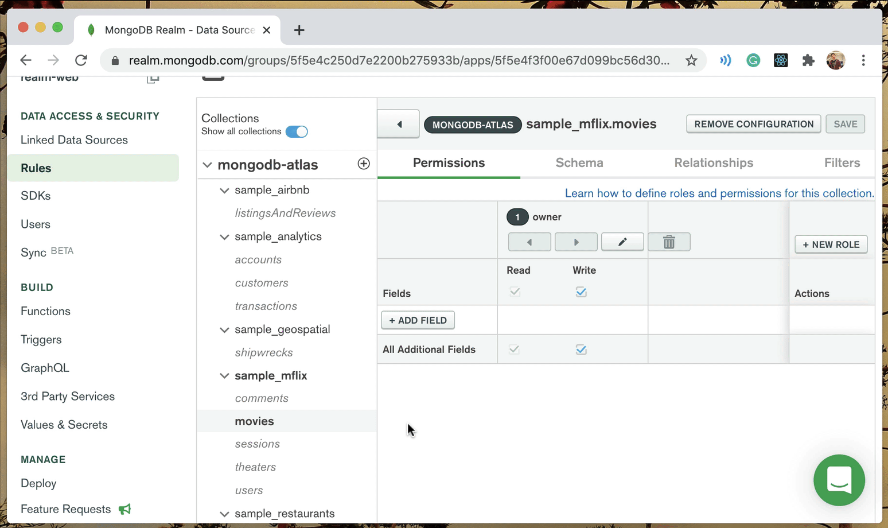Image resolution: width=888 pixels, height=528 pixels.
Task: Click the REMOVE CONFIGURATION button
Action: (754, 124)
